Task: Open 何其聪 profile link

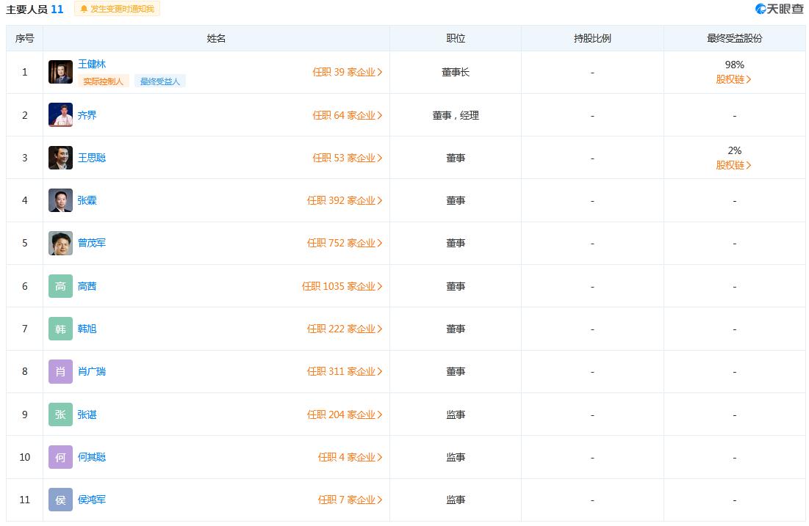Action: 92,457
